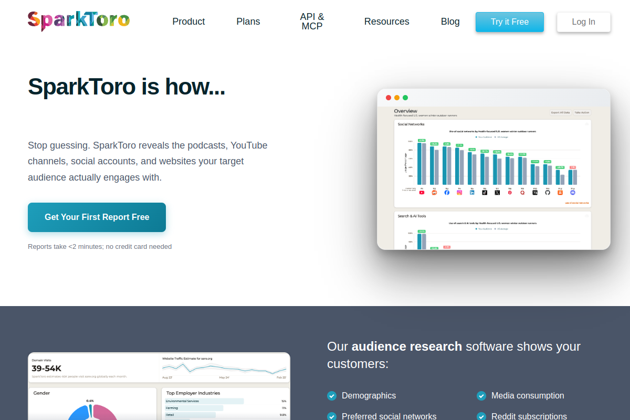
Task: Click the "39-54K" domain visits value
Action: (47, 369)
